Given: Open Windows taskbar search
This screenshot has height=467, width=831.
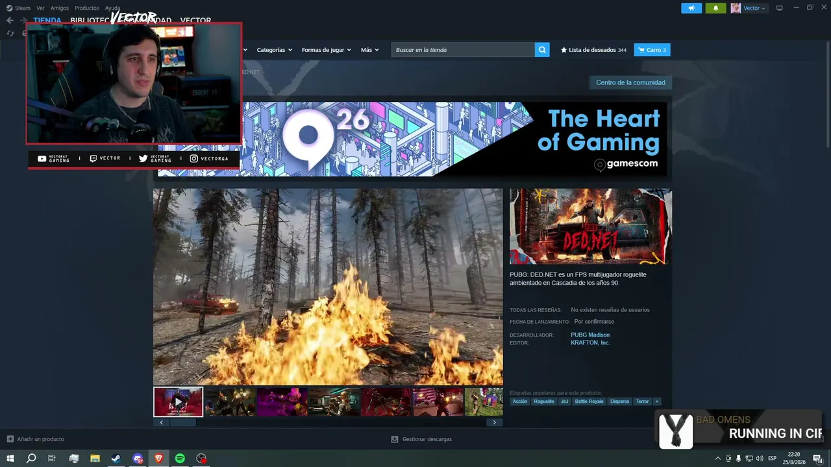Looking at the screenshot, I should (x=31, y=459).
